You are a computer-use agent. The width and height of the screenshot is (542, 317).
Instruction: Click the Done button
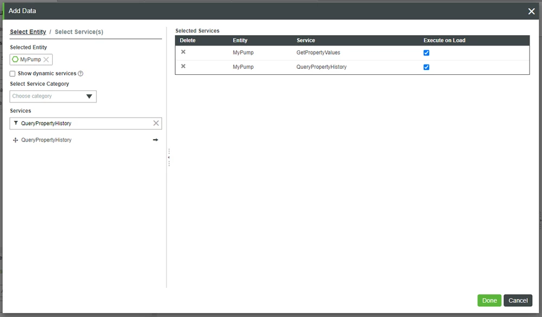click(x=489, y=300)
